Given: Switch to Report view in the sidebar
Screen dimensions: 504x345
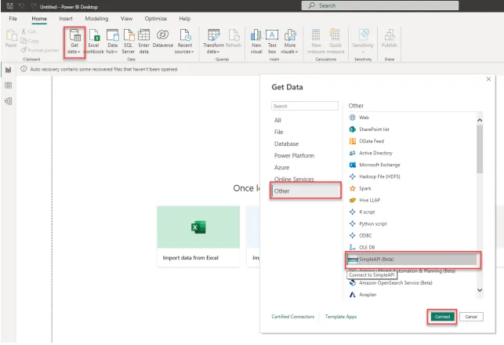Looking at the screenshot, I should pos(9,70).
